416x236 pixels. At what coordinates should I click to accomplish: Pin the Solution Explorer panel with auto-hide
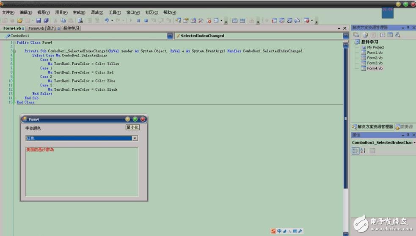click(408, 28)
